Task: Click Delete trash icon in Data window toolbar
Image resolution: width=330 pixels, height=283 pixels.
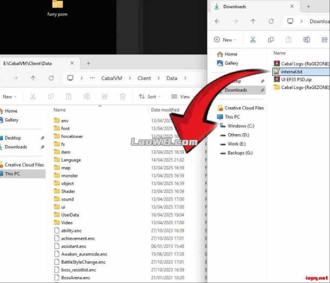Action: [122, 96]
